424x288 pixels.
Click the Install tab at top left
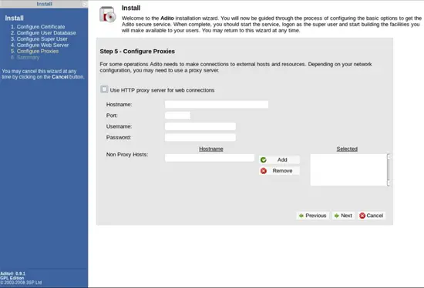point(44,4)
